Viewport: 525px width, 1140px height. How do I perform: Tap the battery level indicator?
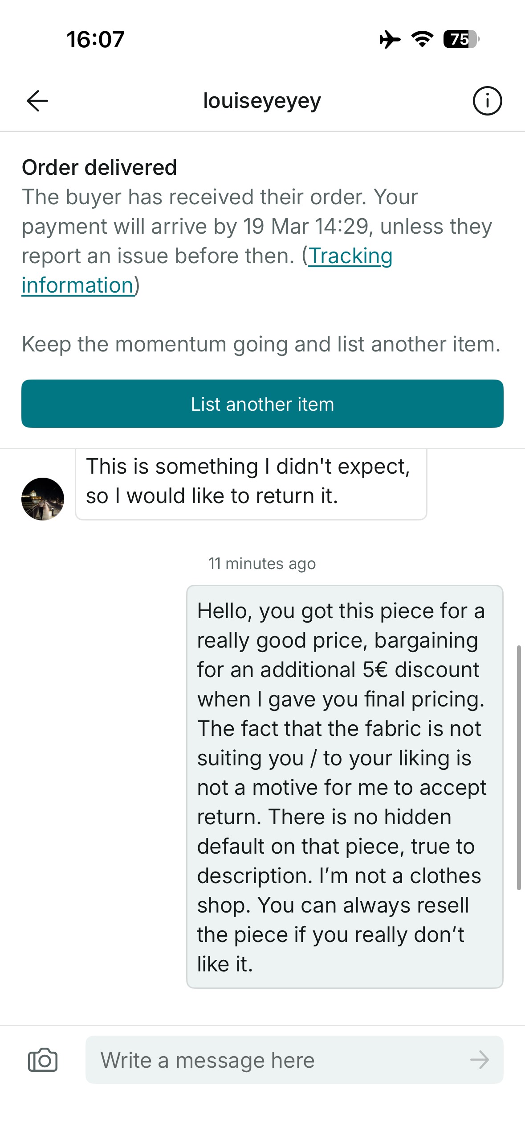point(461,39)
